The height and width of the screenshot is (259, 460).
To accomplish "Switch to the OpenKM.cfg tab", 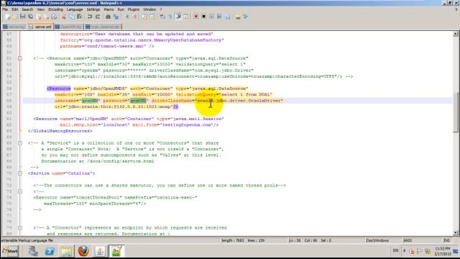I will tap(69, 27).
